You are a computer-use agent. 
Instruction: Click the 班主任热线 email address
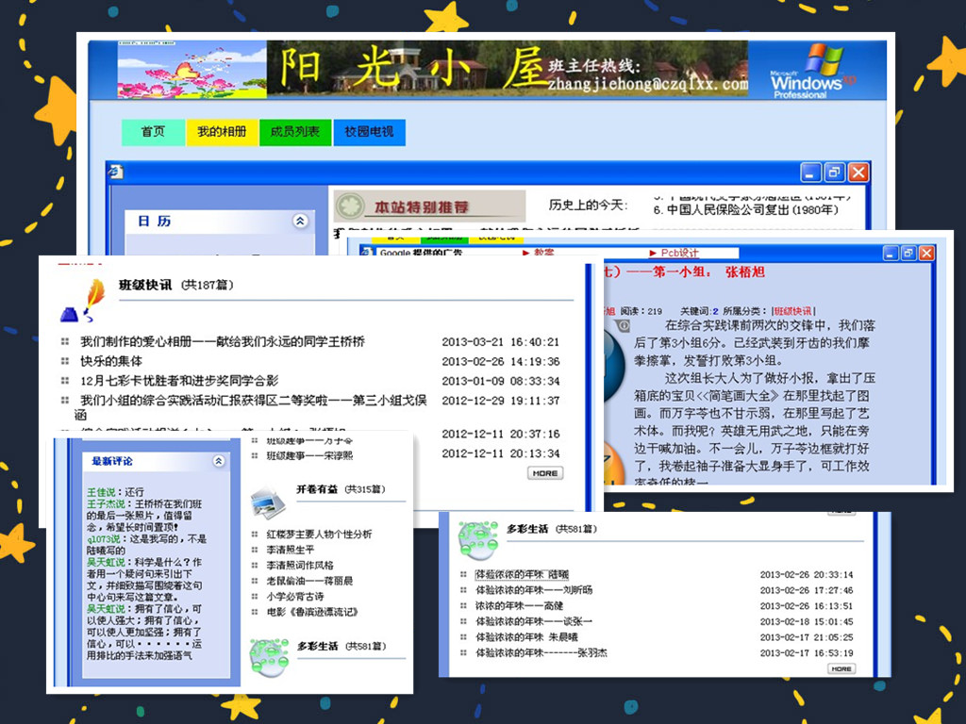647,84
